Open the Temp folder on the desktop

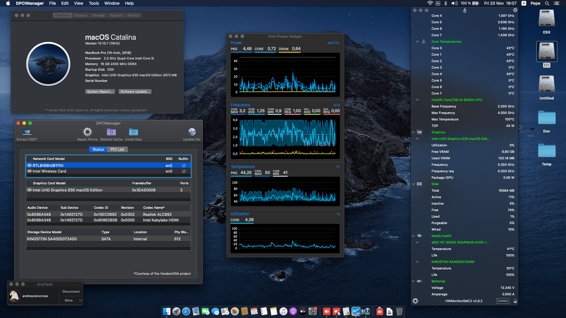547,151
